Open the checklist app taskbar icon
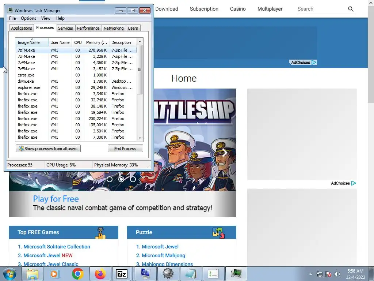Screen dimensions: 374x281 pos(213,274)
